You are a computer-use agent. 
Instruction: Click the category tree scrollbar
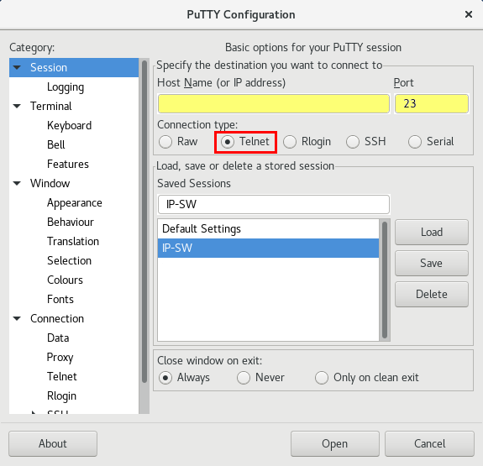click(144, 222)
